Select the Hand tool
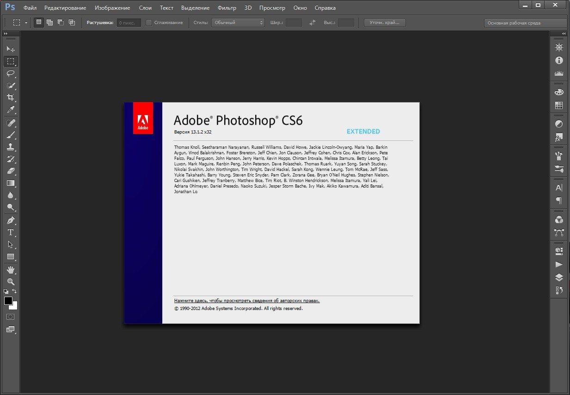 coord(11,270)
